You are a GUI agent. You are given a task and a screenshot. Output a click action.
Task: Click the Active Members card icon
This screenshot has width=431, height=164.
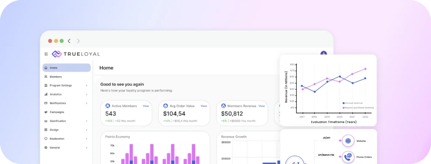pyautogui.click(x=108, y=106)
